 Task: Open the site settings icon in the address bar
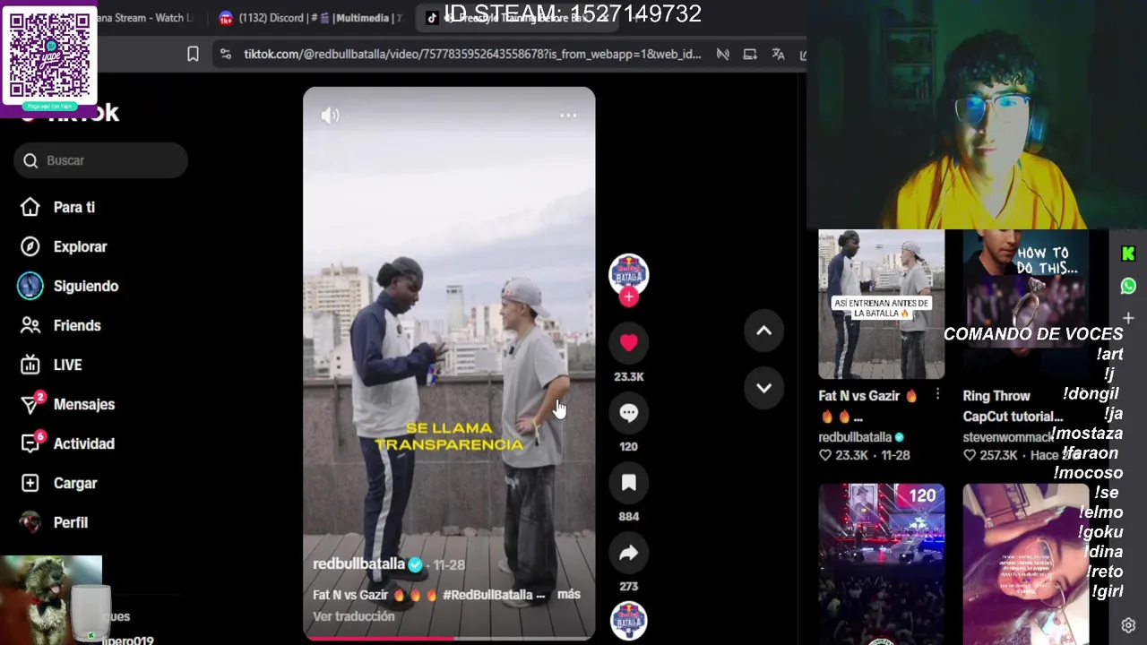225,55
